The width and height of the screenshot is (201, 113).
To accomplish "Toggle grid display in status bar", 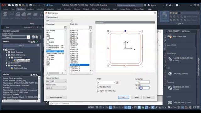I will coord(97,107).
